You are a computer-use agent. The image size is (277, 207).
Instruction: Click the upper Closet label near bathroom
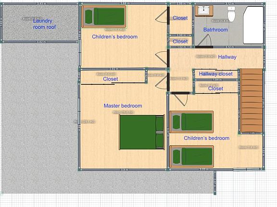(x=180, y=18)
